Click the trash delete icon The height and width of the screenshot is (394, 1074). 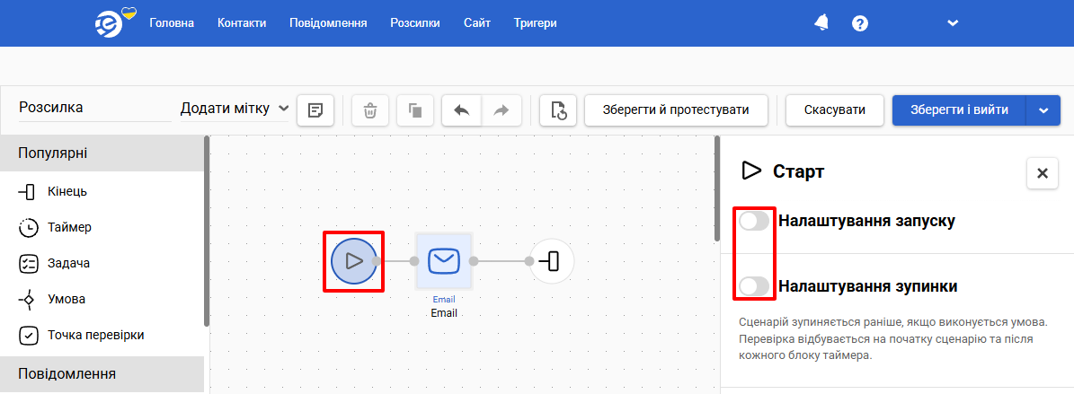point(370,110)
